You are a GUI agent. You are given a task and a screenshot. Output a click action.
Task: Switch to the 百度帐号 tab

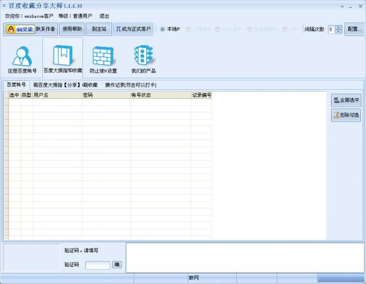pyautogui.click(x=16, y=85)
